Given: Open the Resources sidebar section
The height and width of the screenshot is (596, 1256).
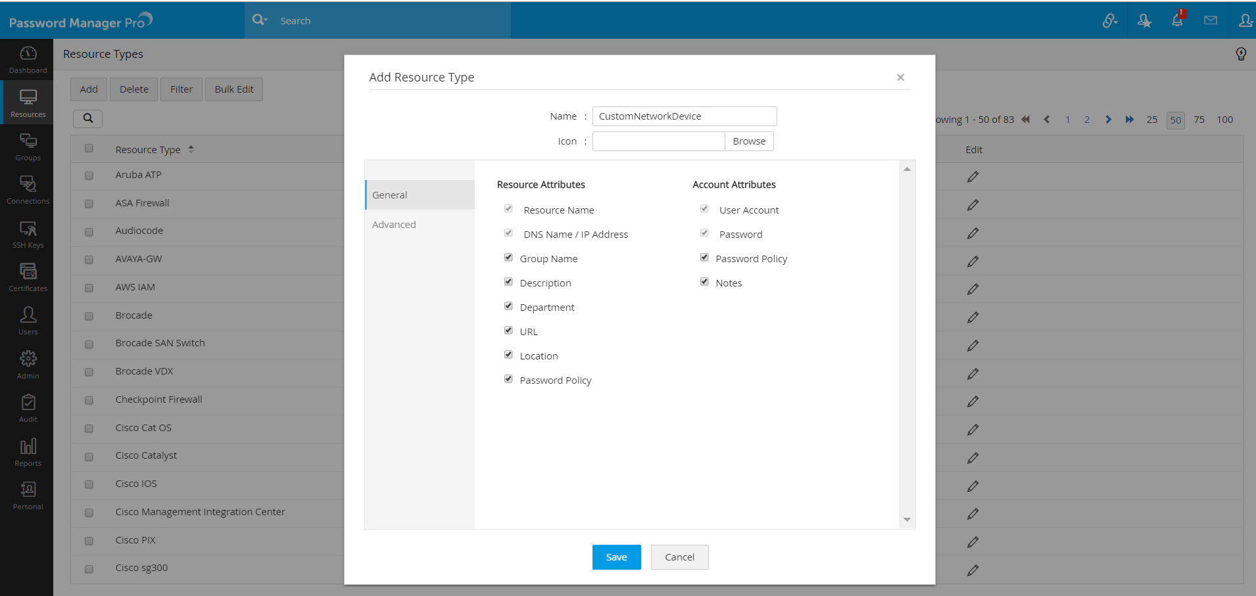Looking at the screenshot, I should click(28, 103).
